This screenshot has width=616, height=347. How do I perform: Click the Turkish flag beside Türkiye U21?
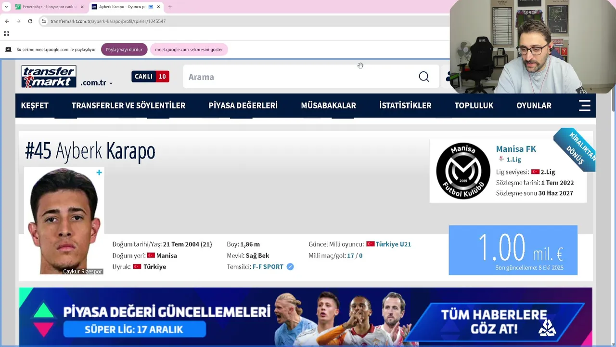[x=370, y=244]
